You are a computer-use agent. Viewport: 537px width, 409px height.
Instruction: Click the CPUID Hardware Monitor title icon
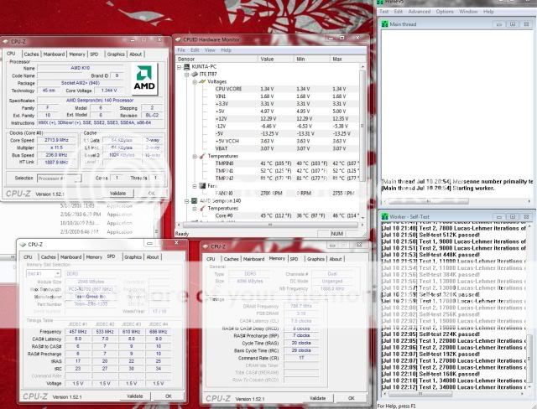(179, 39)
